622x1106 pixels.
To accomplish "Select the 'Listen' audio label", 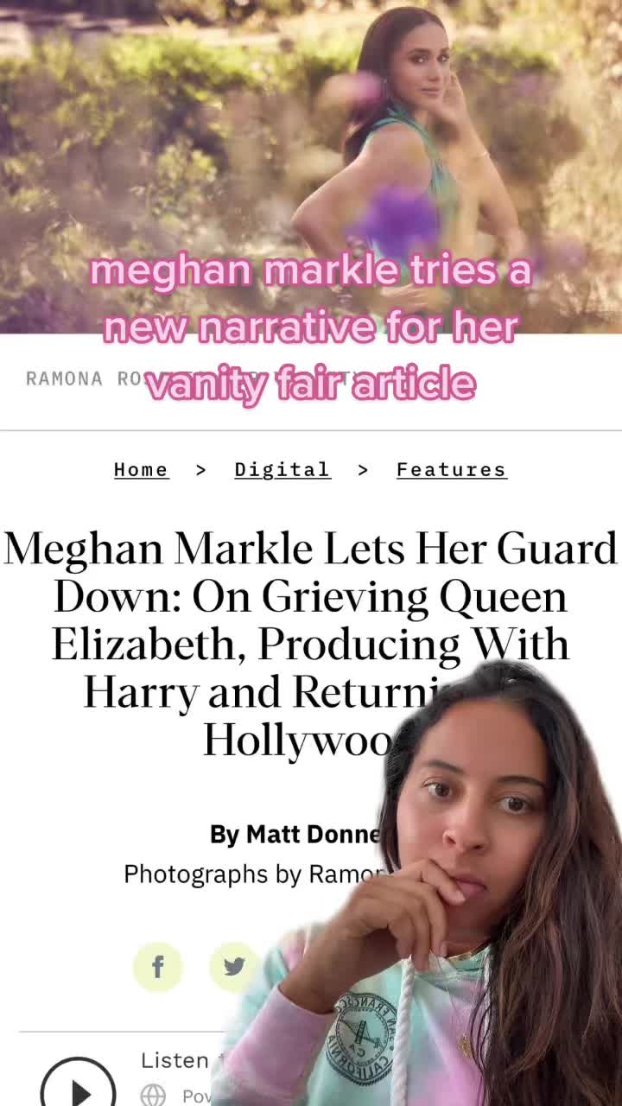I will click(175, 1060).
